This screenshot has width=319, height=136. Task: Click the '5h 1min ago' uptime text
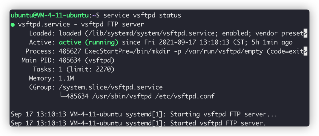pyautogui.click(x=273, y=42)
